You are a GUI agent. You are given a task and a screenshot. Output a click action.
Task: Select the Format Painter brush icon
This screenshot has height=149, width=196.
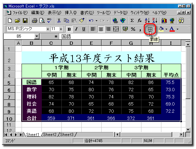(82, 21)
